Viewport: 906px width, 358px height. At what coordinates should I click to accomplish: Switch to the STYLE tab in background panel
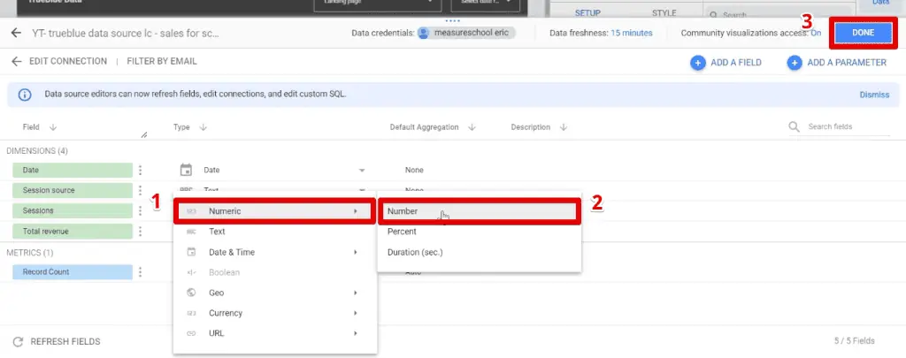[664, 12]
